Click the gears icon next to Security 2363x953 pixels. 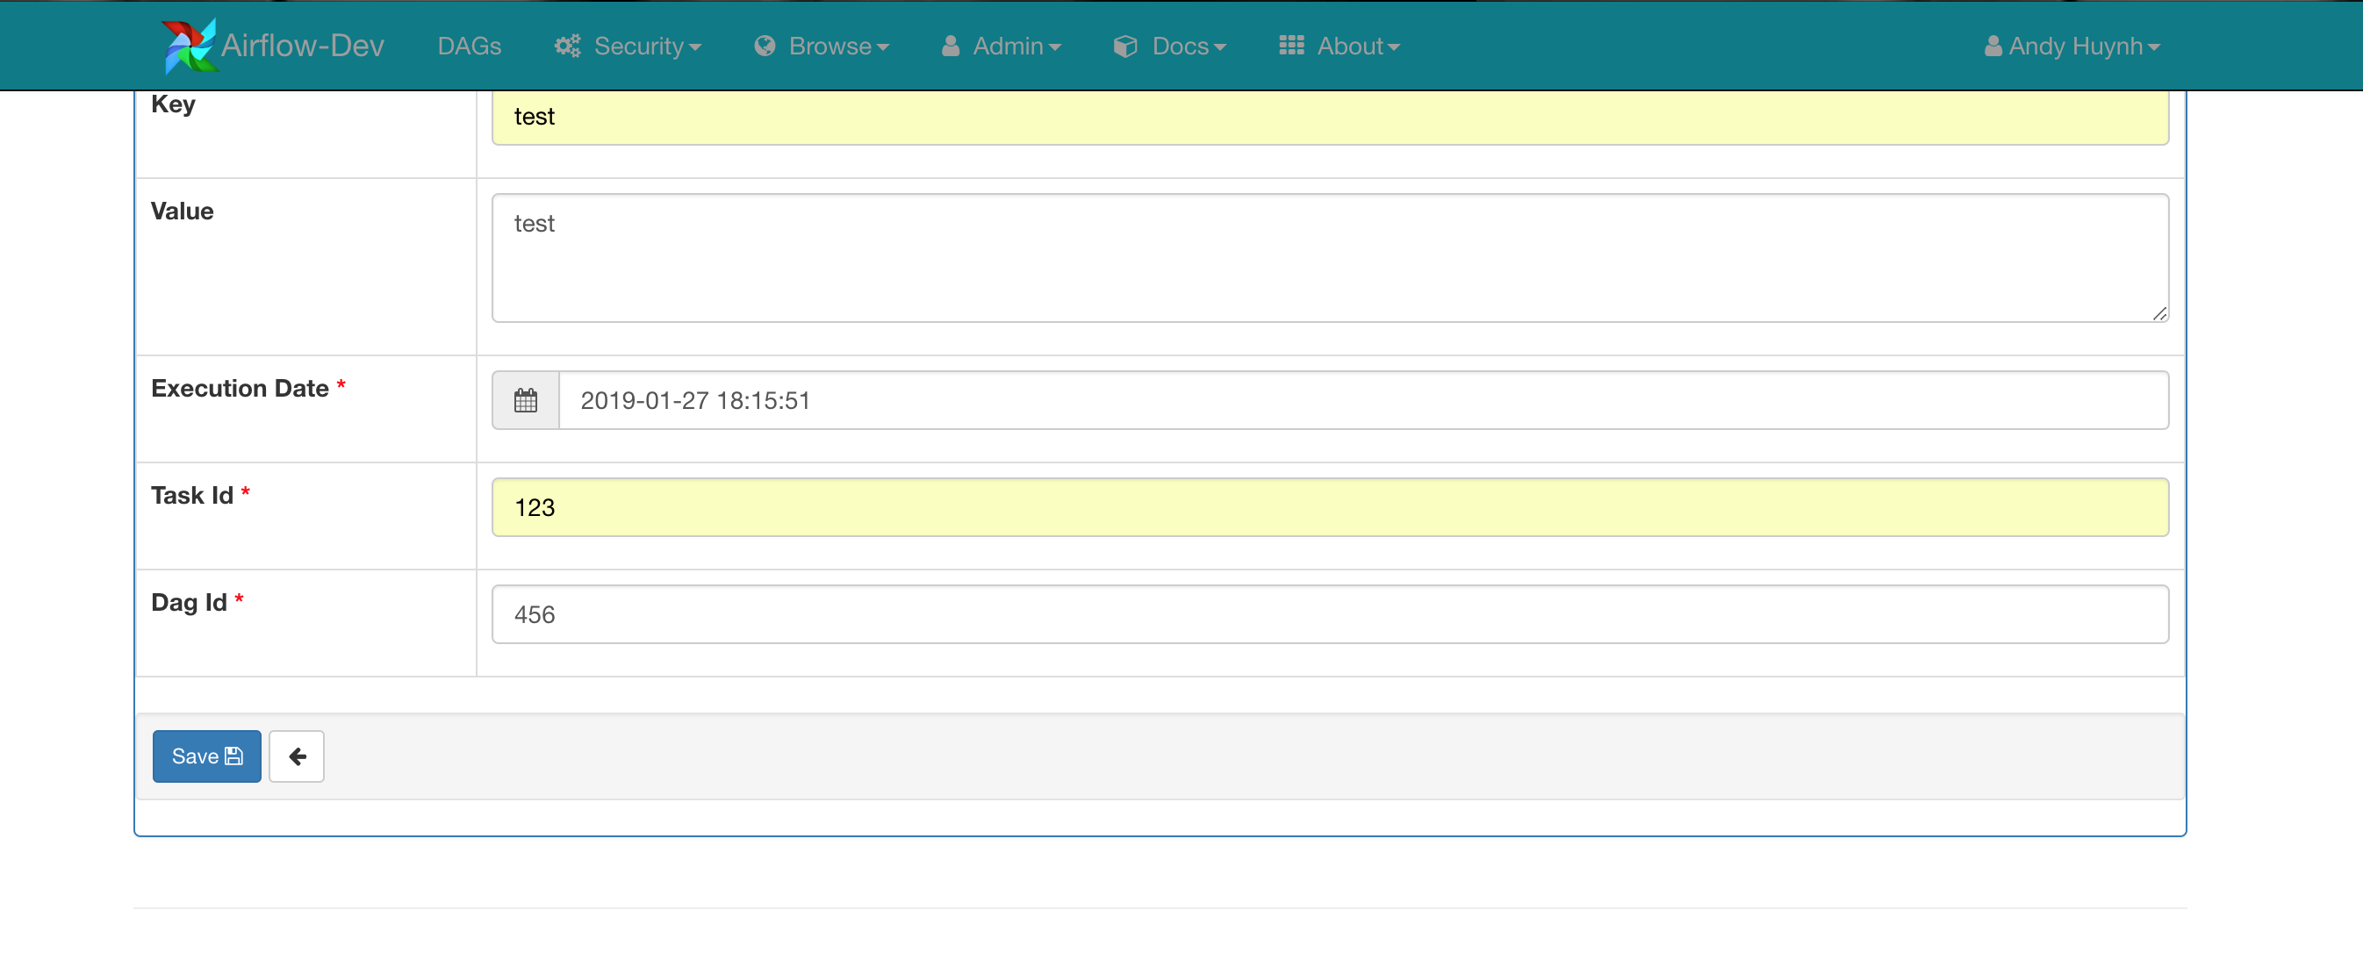(568, 46)
